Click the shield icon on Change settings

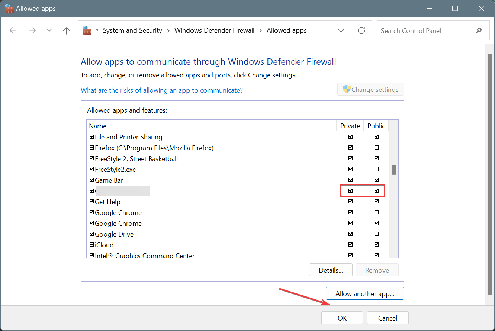tap(347, 89)
